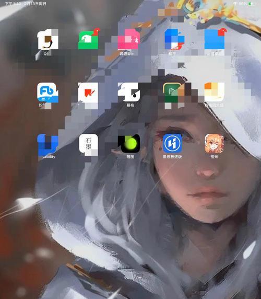
Task: Open the 幕布 app icon
Action: point(129,92)
